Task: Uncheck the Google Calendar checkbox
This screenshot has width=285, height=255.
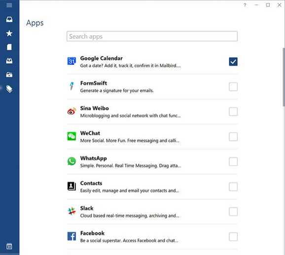Action: pyautogui.click(x=233, y=61)
